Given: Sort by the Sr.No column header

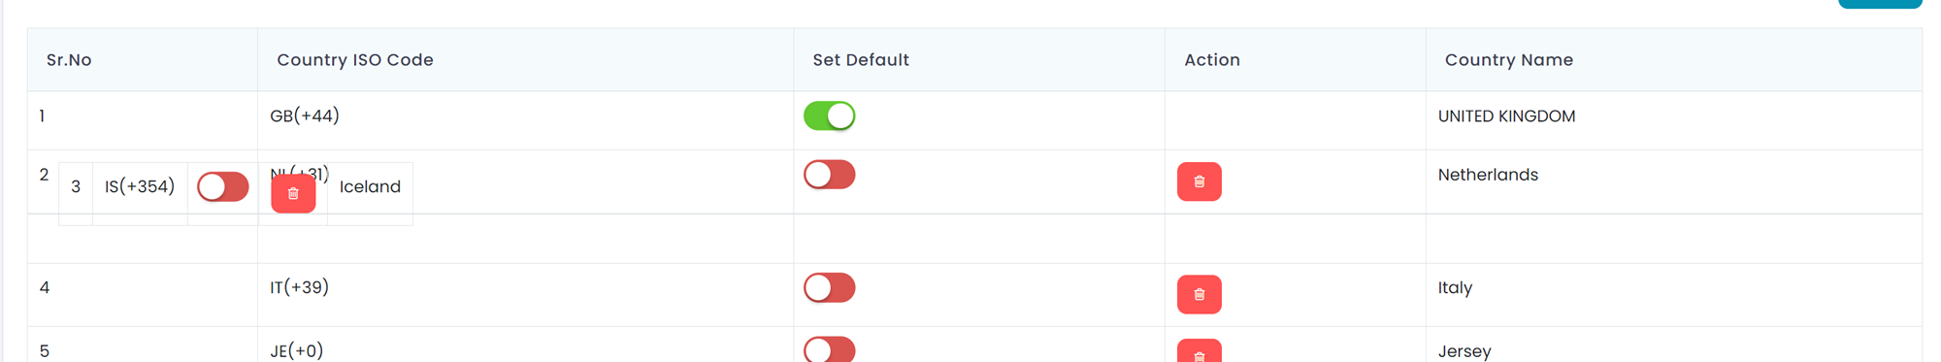Looking at the screenshot, I should coord(69,60).
